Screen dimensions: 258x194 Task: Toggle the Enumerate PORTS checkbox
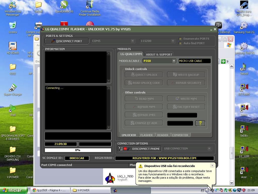coord(180,39)
